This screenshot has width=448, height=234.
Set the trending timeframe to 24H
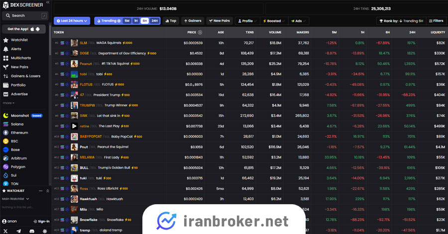[155, 21]
